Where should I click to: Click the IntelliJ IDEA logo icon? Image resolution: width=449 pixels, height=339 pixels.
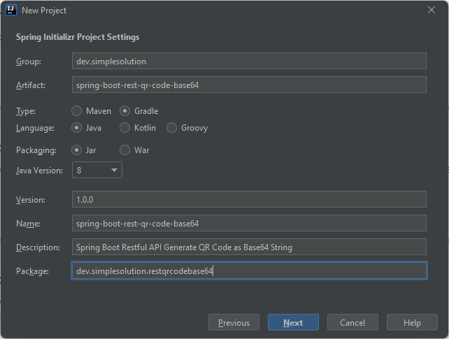coord(12,10)
